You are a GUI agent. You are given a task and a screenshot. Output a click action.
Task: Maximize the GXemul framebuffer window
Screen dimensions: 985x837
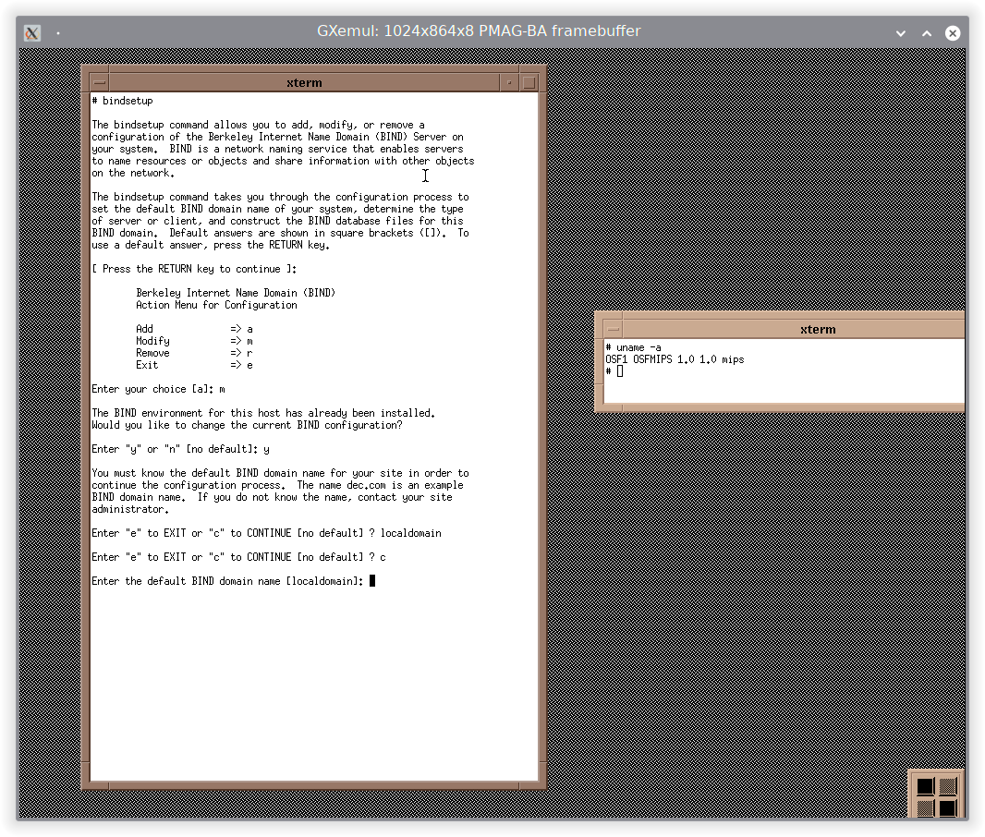(927, 33)
